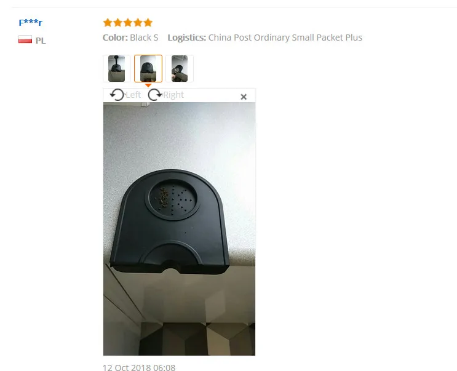Click the enlarged black knock box photo
457x371 pixels.
pos(179,229)
